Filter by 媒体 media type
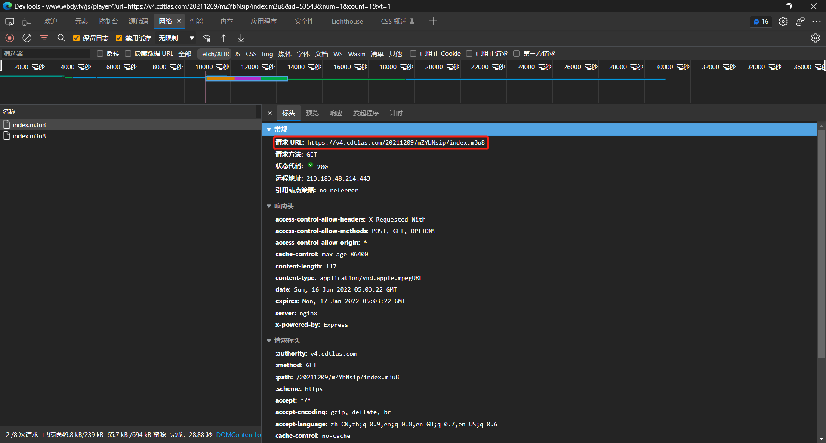 [x=285, y=54]
